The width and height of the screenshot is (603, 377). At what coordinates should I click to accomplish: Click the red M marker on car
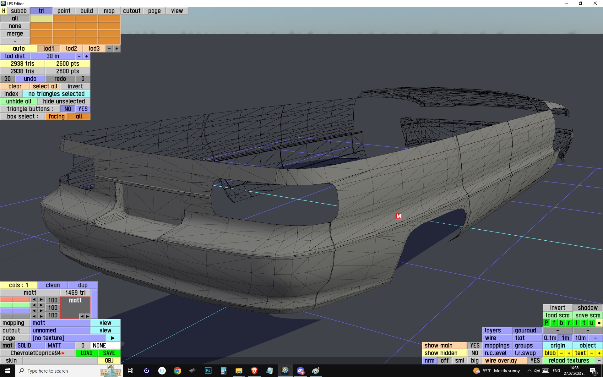pos(399,216)
